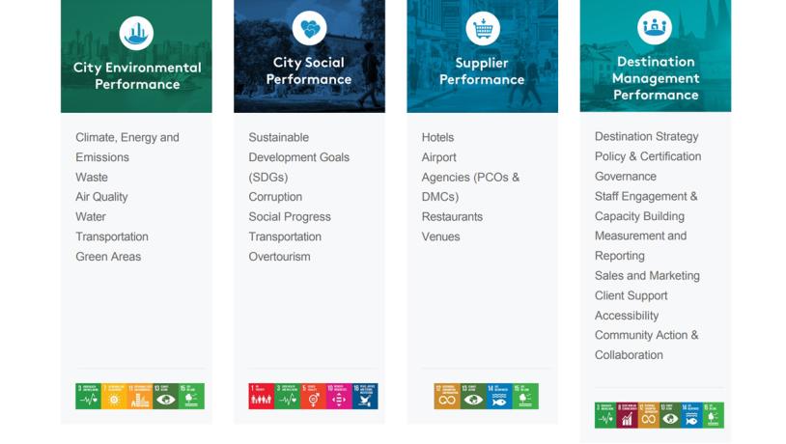Click yellow SDG 7 sun icon
This screenshot has width=786, height=444.
tap(114, 397)
